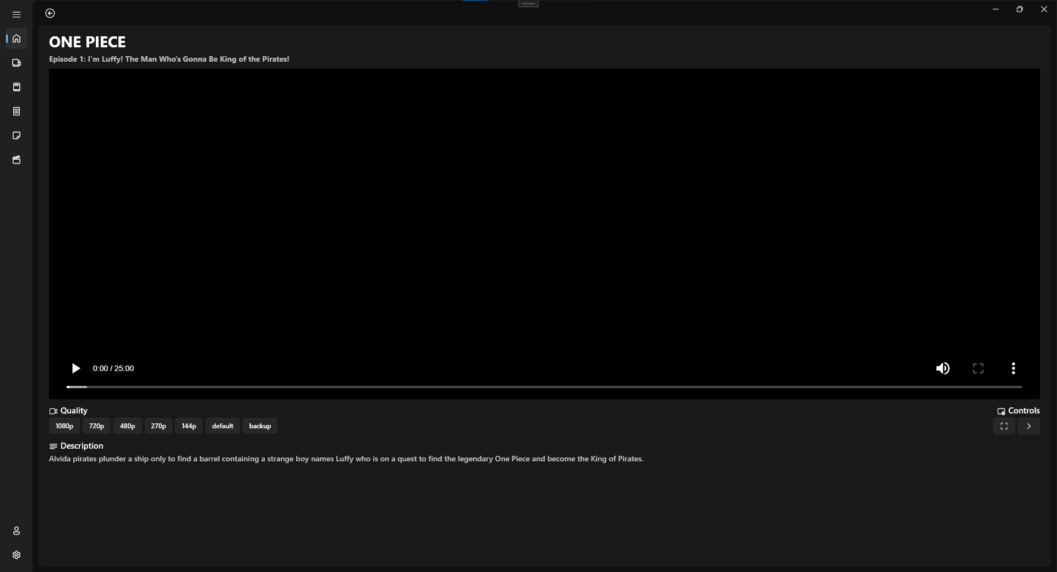The height and width of the screenshot is (572, 1057).
Task: Open the truck icon sidebar page
Action: (17, 63)
